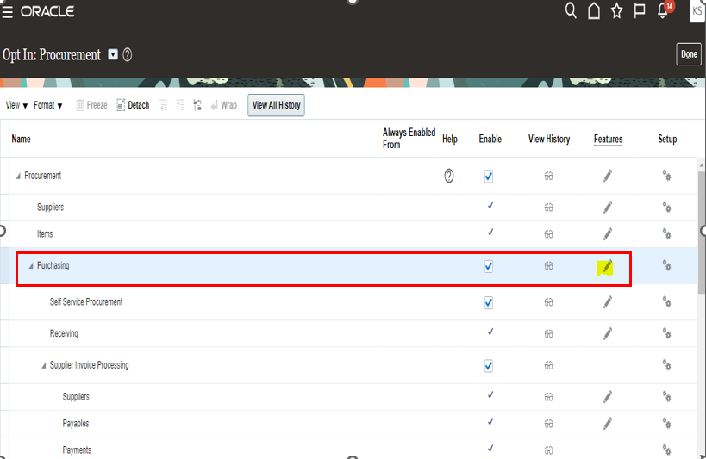Viewport: 706px width, 459px height.
Task: Select the Self Service Procurement row name
Action: [86, 302]
